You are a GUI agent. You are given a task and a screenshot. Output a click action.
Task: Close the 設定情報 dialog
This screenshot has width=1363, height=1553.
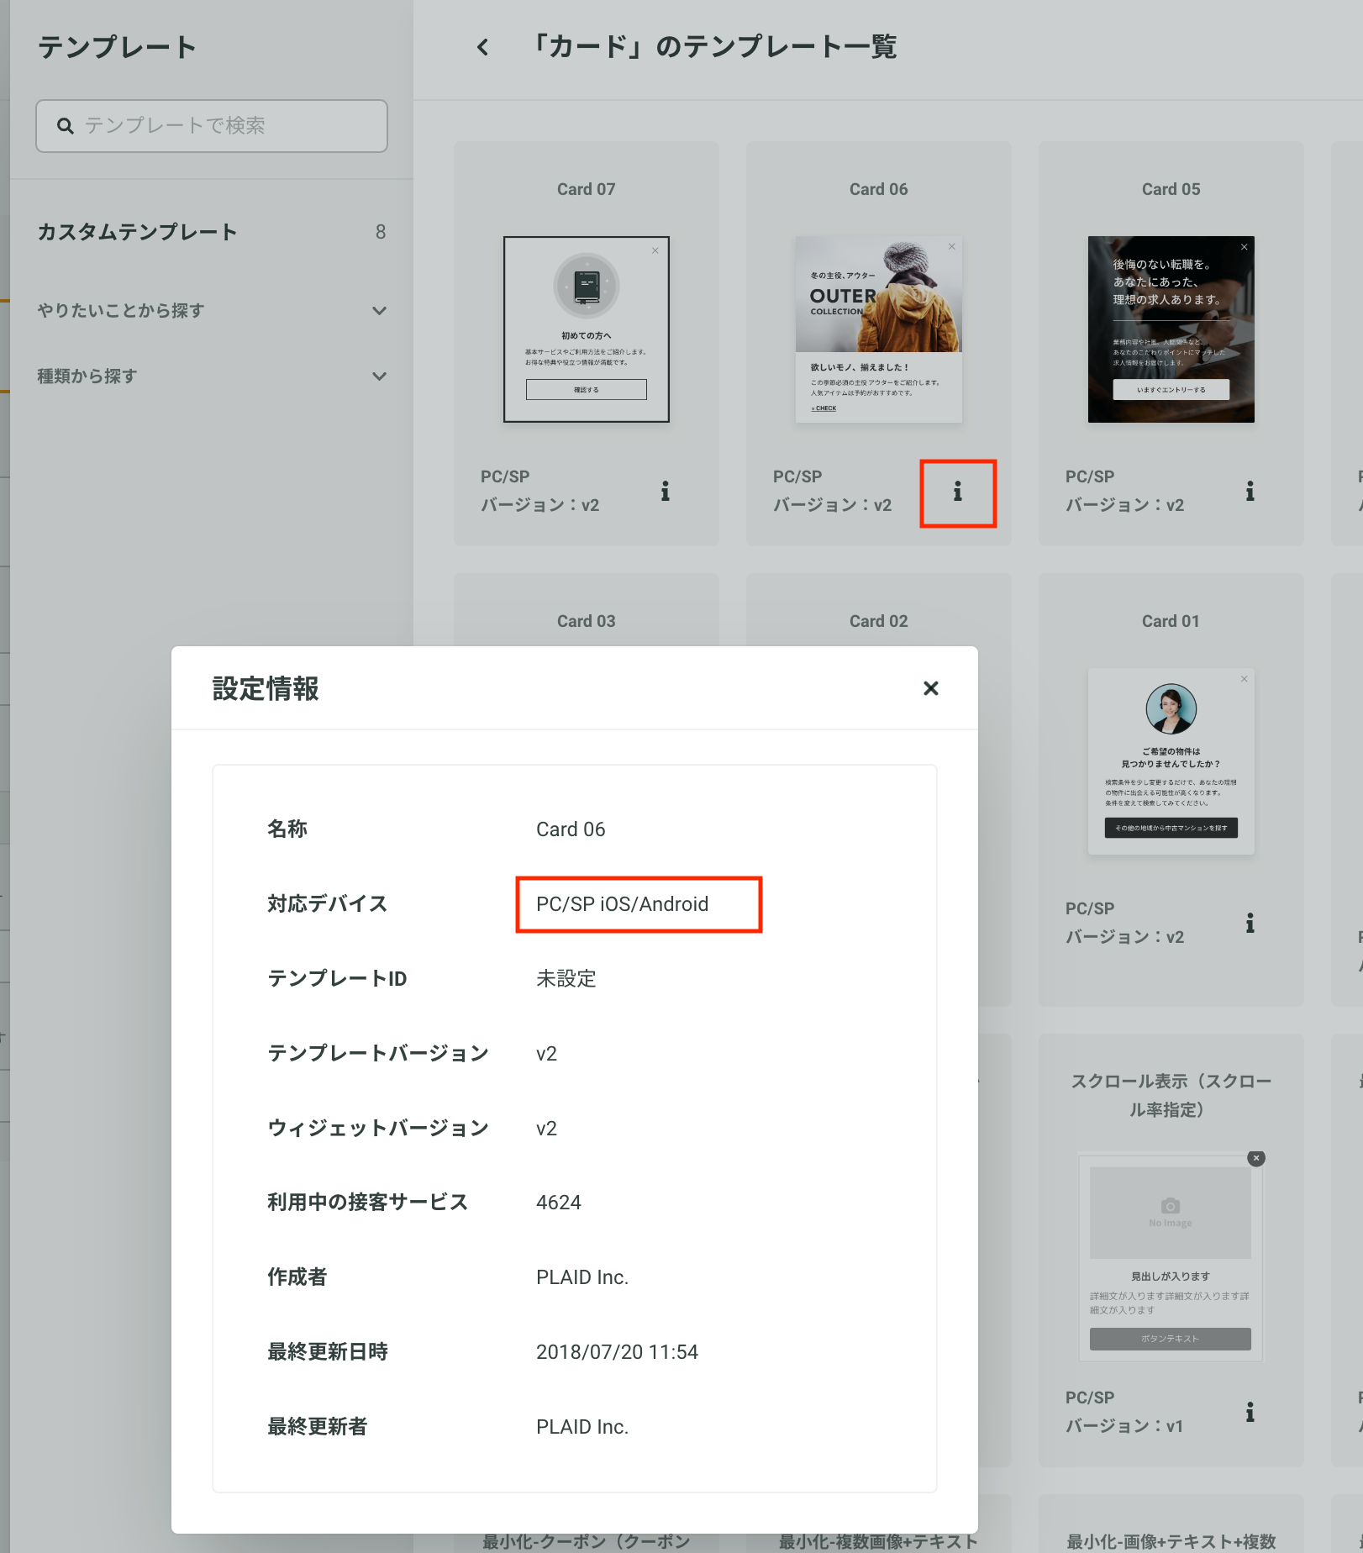coord(930,688)
